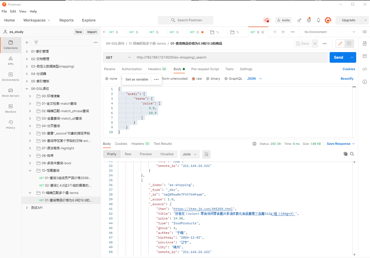Select the binary body type radio
Screen dimensions: 370x258
208,79
